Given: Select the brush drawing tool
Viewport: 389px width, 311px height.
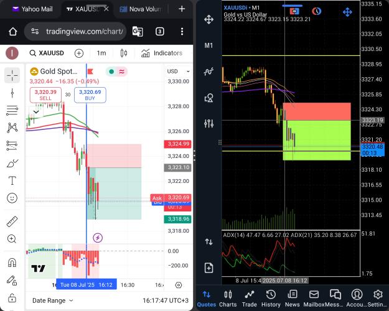Looking at the screenshot, I should click(x=12, y=164).
